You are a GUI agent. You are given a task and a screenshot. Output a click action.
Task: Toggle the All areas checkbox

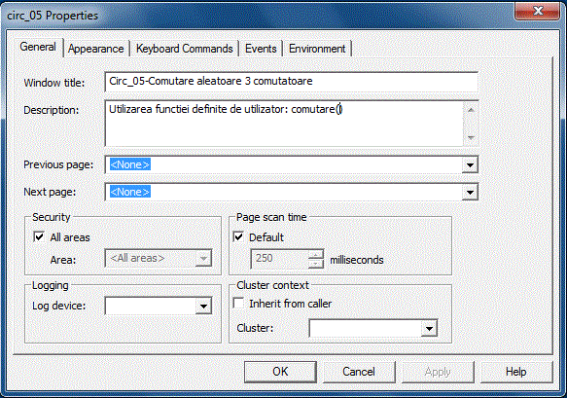39,237
